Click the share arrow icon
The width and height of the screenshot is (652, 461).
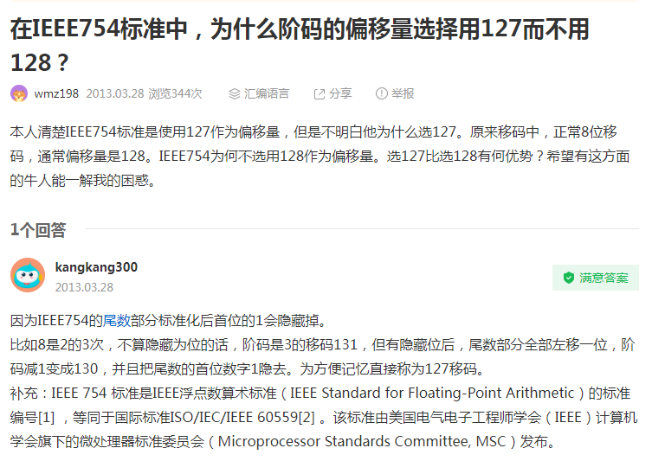click(319, 93)
